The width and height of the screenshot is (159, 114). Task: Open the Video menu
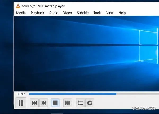click(68, 13)
